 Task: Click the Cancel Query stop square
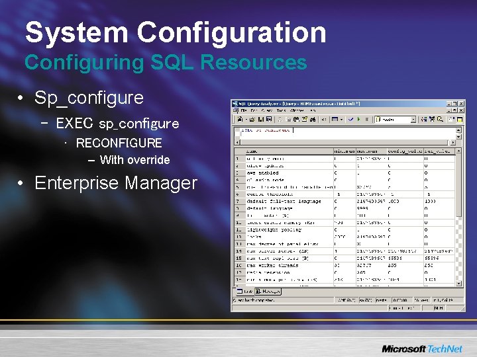(367, 119)
